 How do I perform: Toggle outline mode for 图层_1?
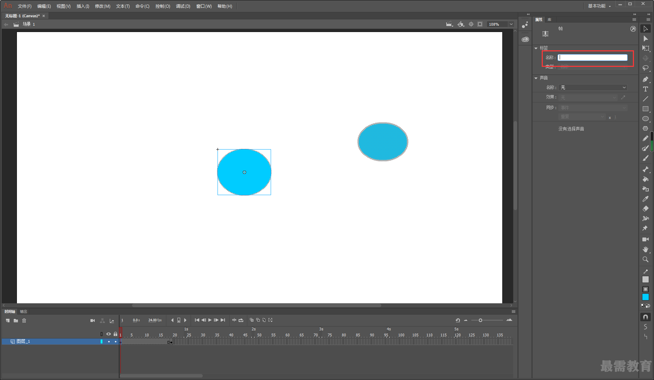pyautogui.click(x=102, y=342)
